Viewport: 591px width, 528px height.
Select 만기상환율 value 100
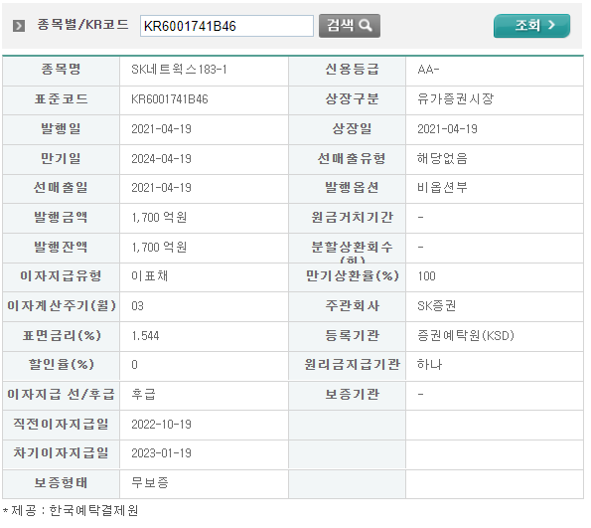426,276
